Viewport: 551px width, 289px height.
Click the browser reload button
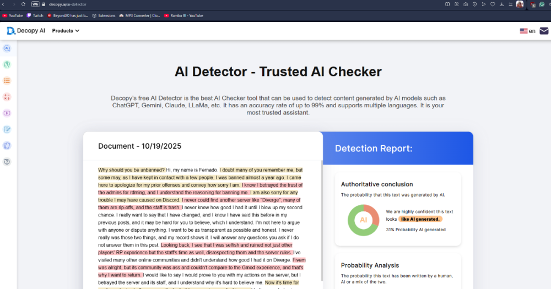pos(23,4)
